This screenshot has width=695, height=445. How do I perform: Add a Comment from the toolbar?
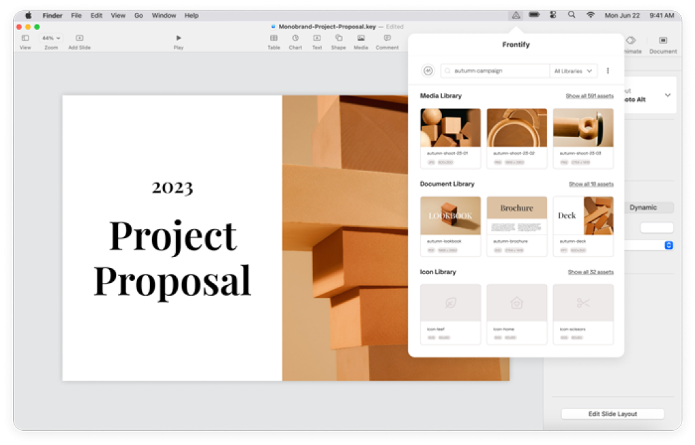coord(387,39)
